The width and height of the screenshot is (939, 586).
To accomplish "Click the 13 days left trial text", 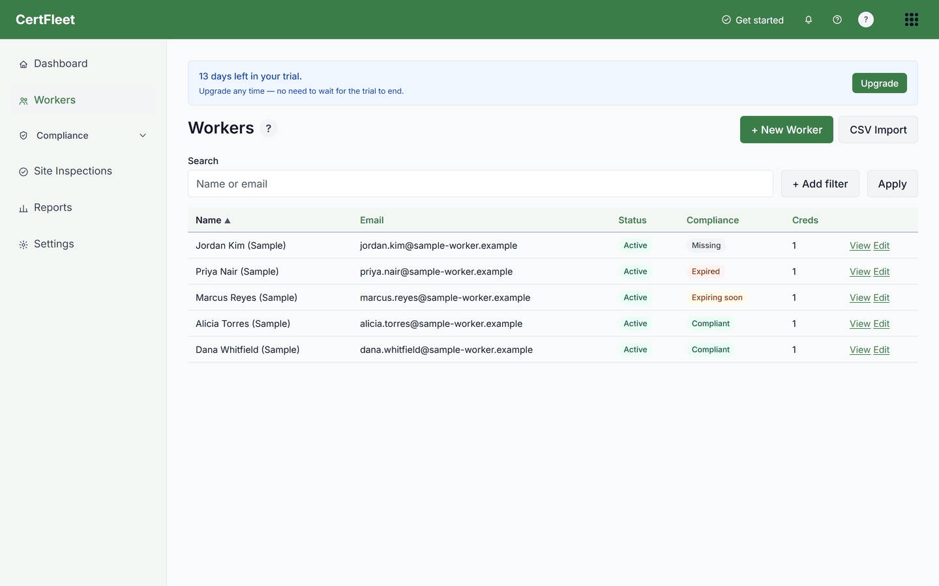I will [250, 76].
